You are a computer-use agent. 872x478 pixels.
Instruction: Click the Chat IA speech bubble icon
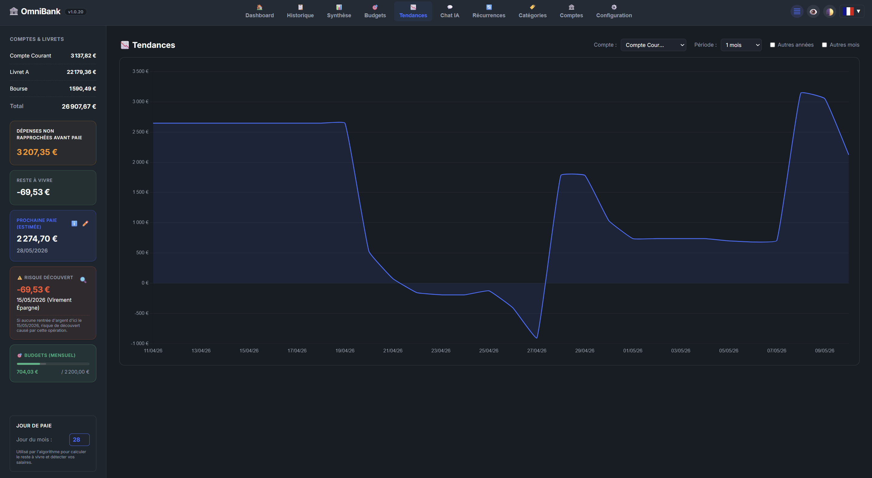(450, 7)
